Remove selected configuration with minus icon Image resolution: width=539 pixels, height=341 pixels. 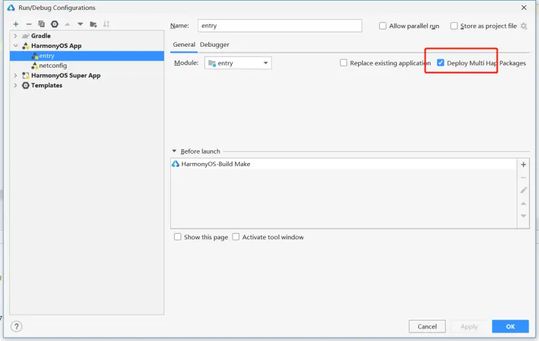[x=29, y=24]
